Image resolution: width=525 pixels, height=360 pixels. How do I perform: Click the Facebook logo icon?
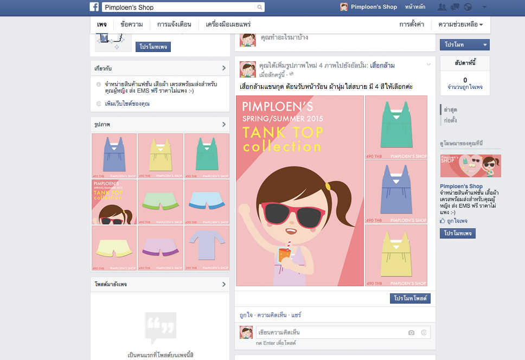click(94, 7)
